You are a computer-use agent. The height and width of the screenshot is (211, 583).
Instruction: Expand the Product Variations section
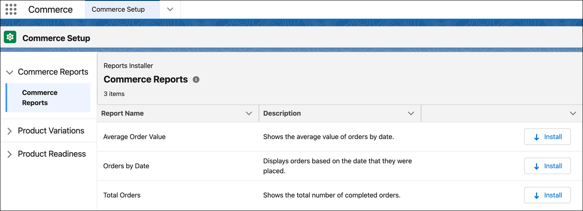pyautogui.click(x=10, y=131)
